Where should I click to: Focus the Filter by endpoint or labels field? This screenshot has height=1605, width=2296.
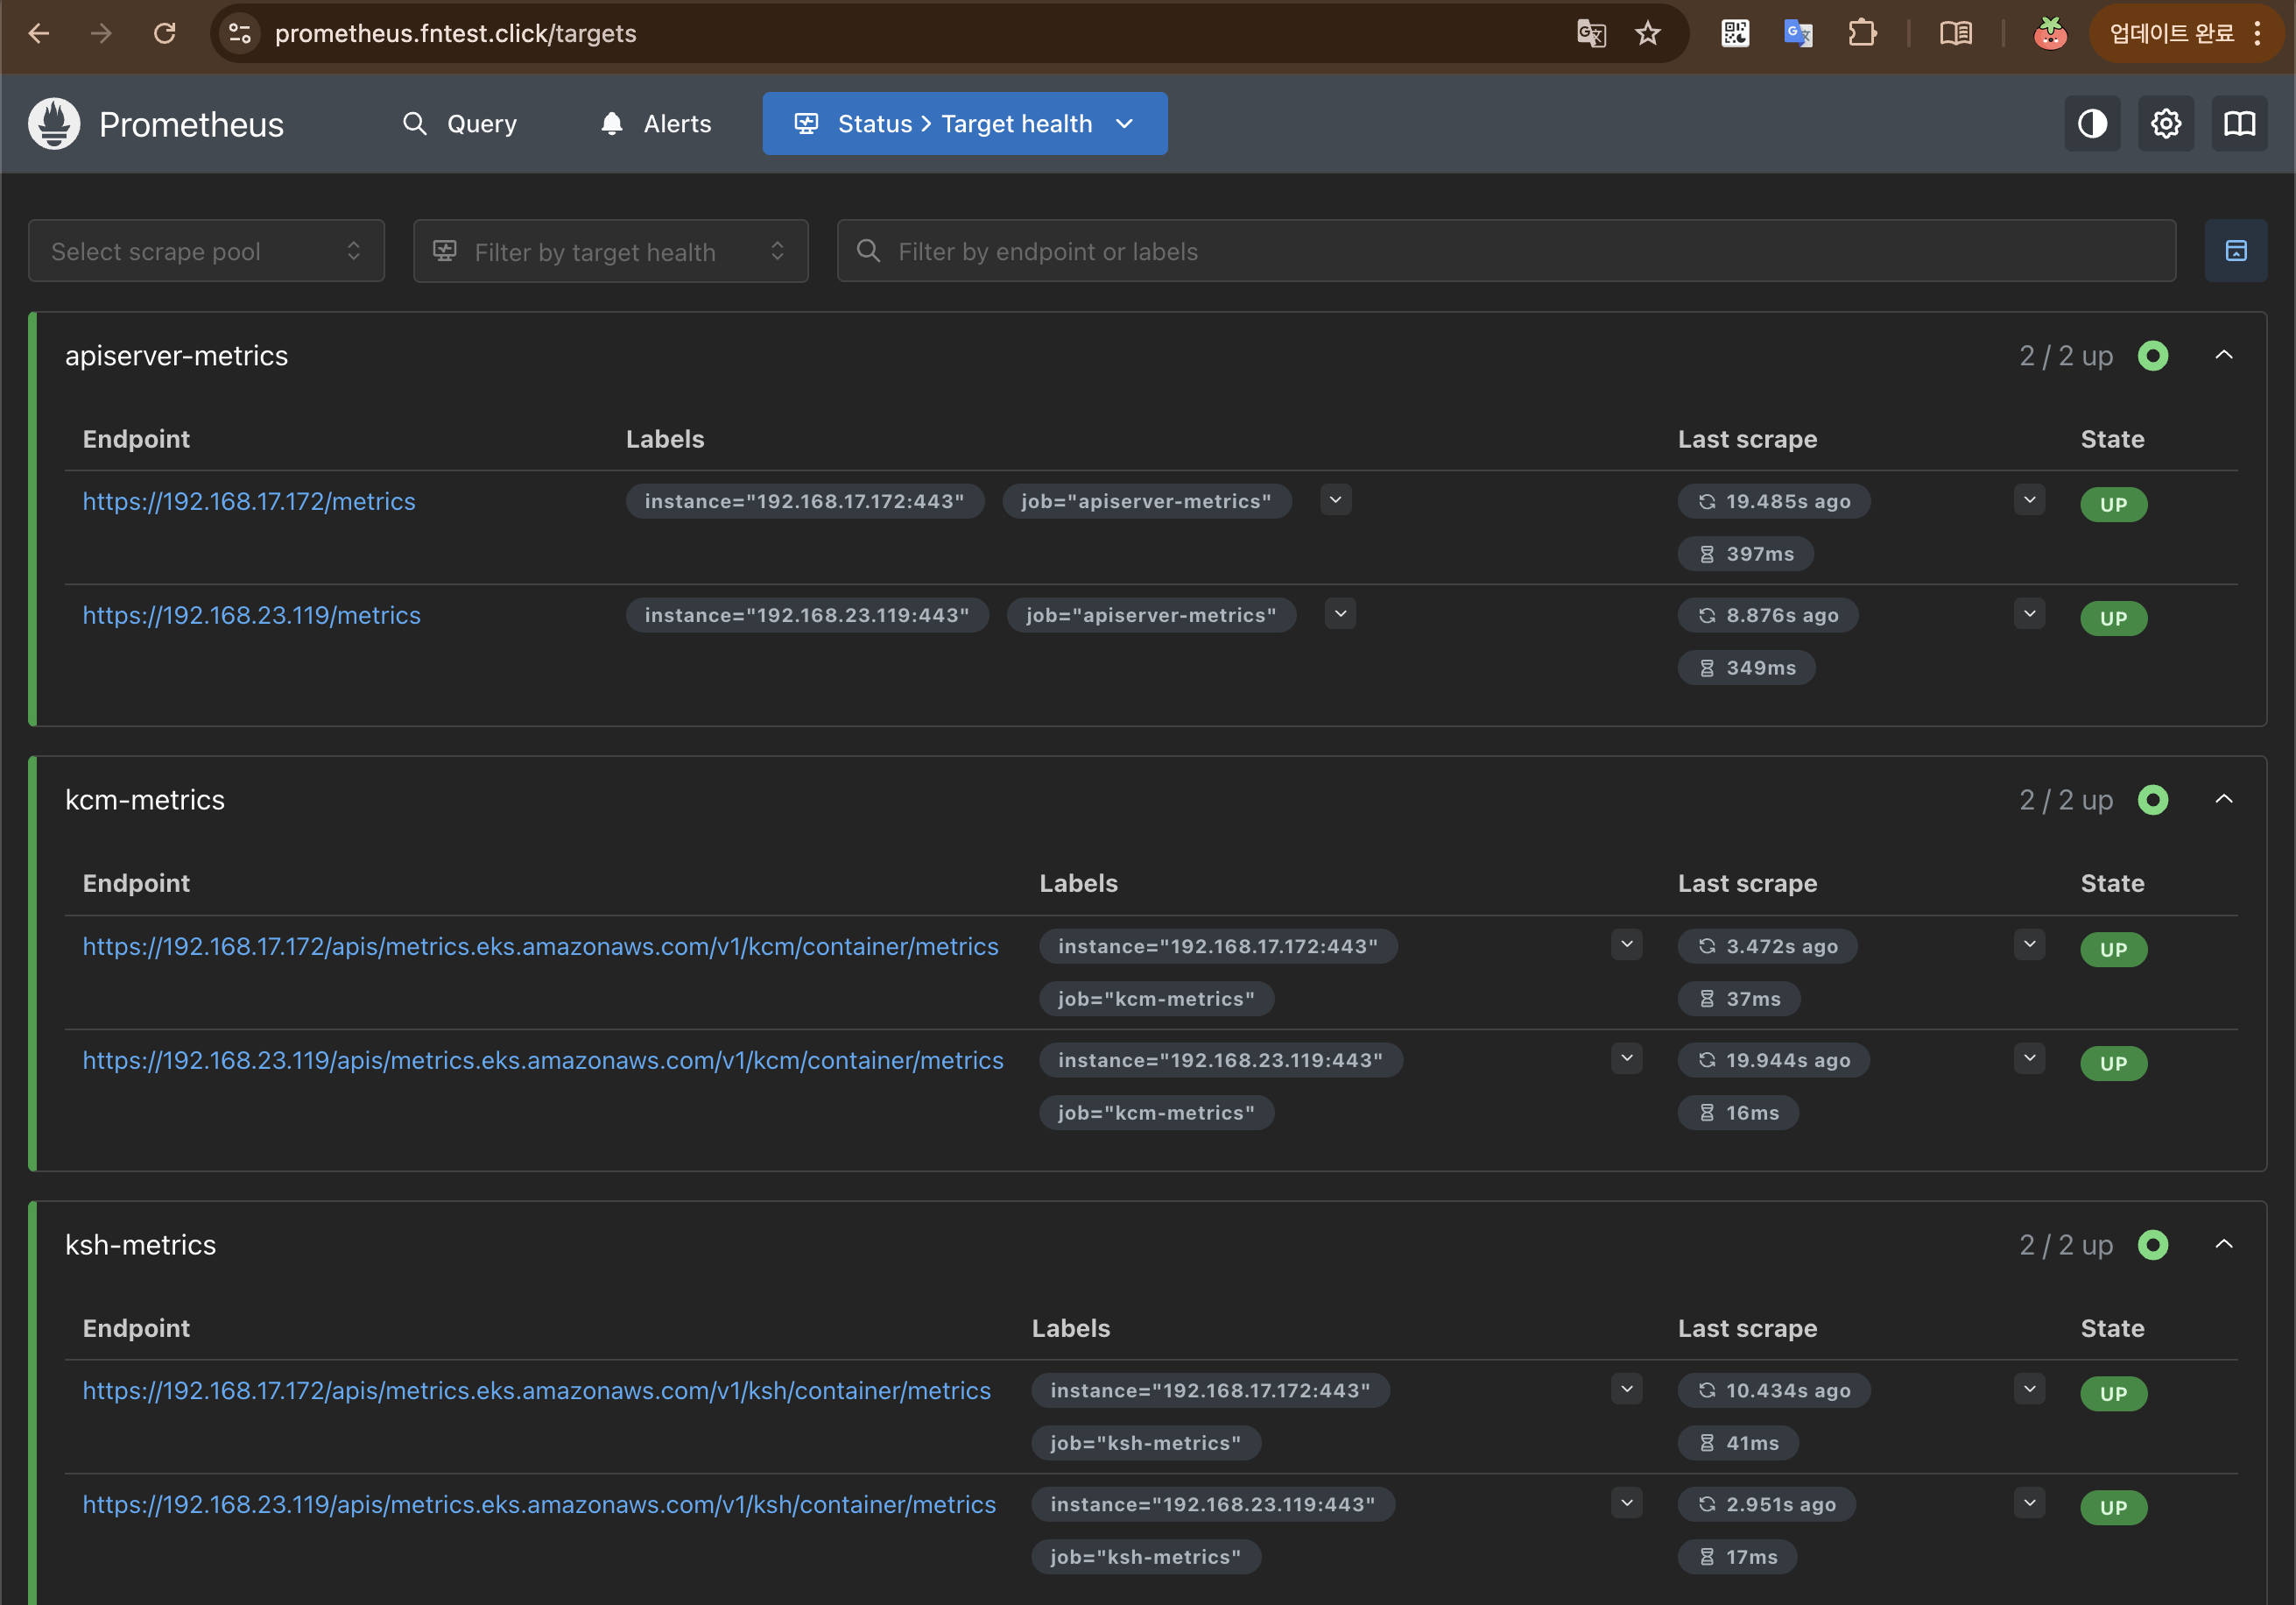click(1505, 251)
